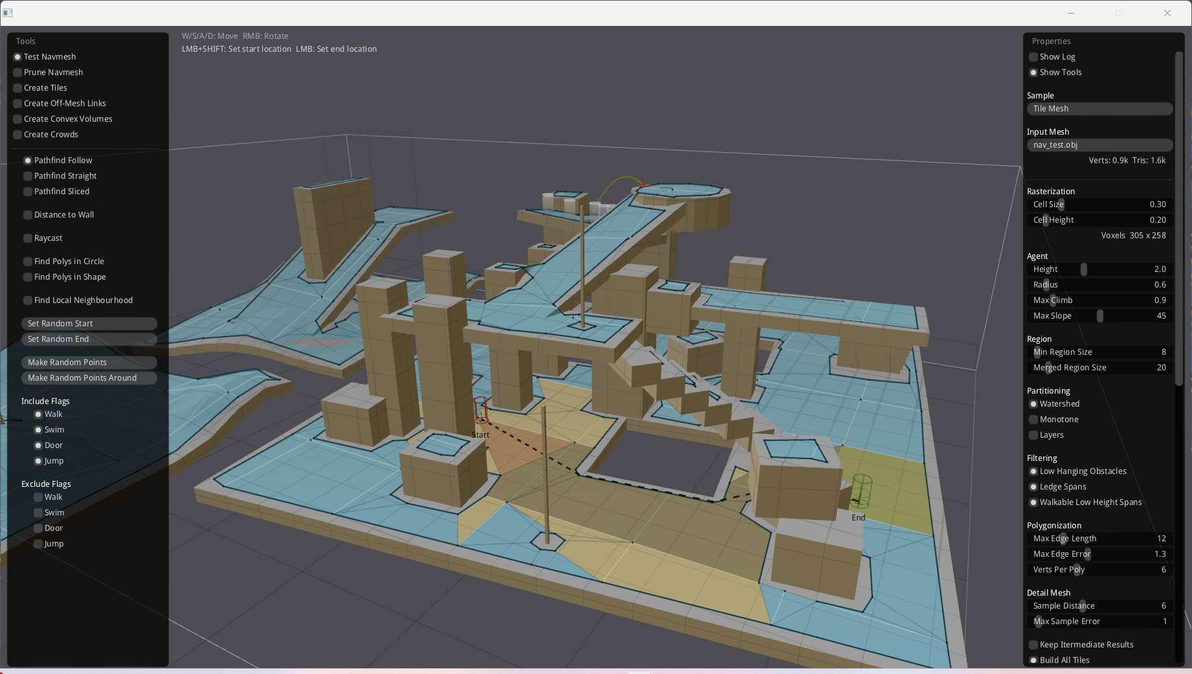The height and width of the screenshot is (674, 1192).
Task: Choose Raycast mode
Action: click(x=43, y=238)
